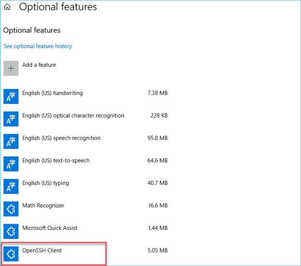
Task: Choose English (US) speech recognition entry
Action: coord(61,138)
